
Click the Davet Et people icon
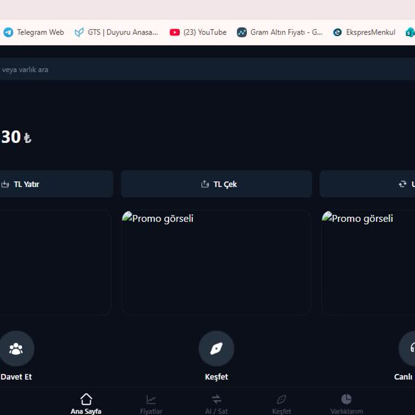16,349
